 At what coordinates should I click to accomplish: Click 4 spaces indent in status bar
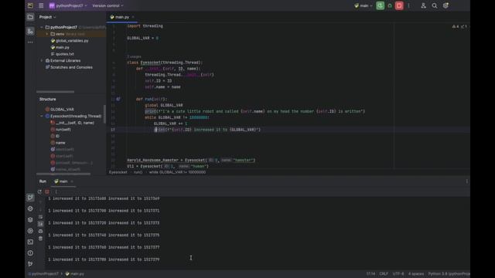point(416,274)
